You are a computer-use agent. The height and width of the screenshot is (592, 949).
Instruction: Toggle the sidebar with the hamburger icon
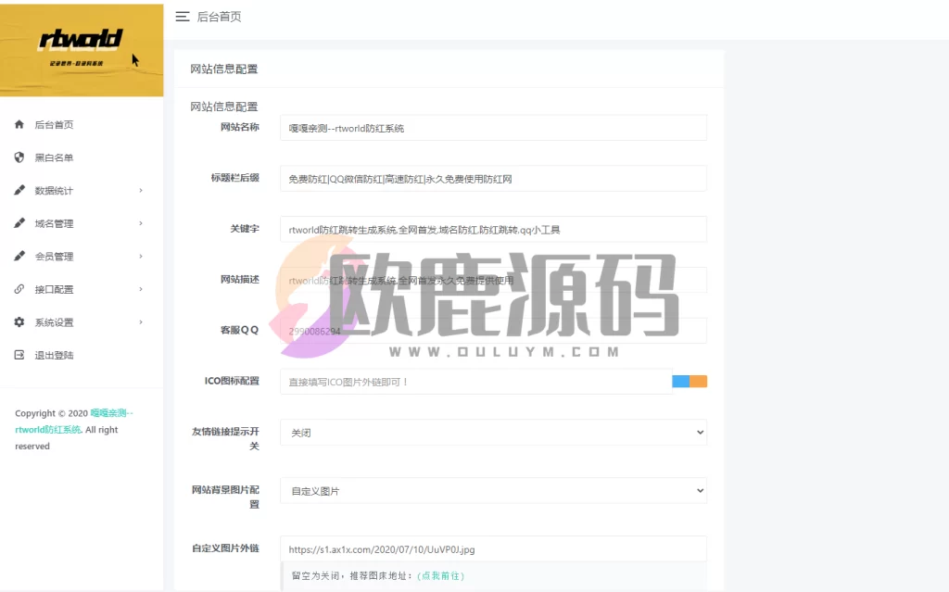coord(183,16)
